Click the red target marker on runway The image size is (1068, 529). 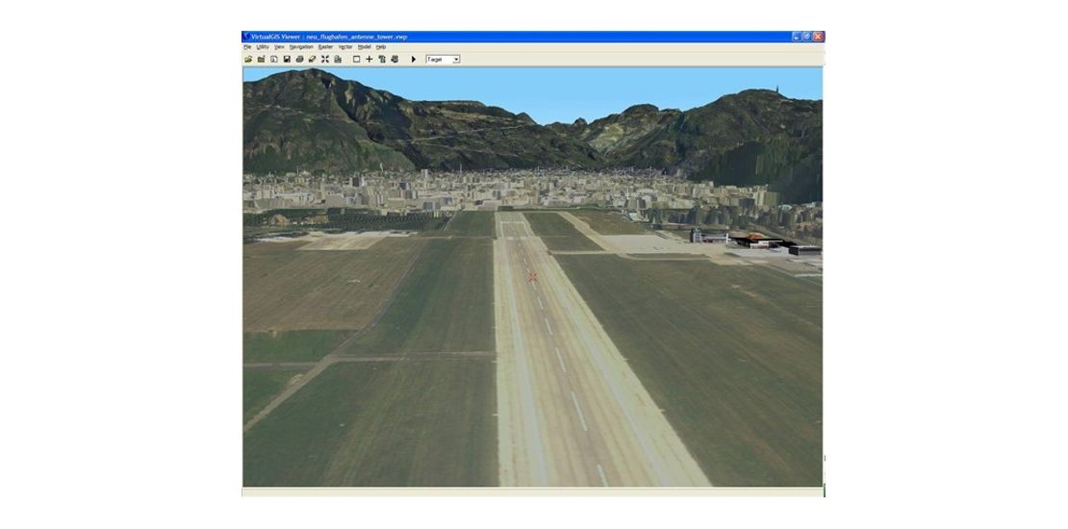point(532,277)
